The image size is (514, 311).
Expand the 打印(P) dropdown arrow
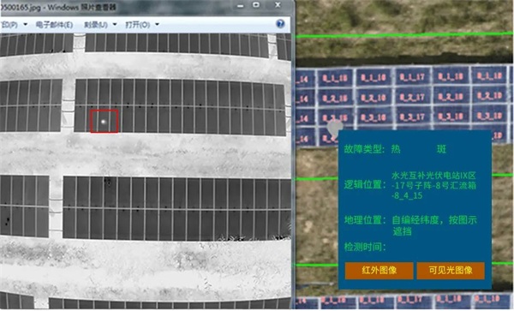pyautogui.click(x=25, y=24)
